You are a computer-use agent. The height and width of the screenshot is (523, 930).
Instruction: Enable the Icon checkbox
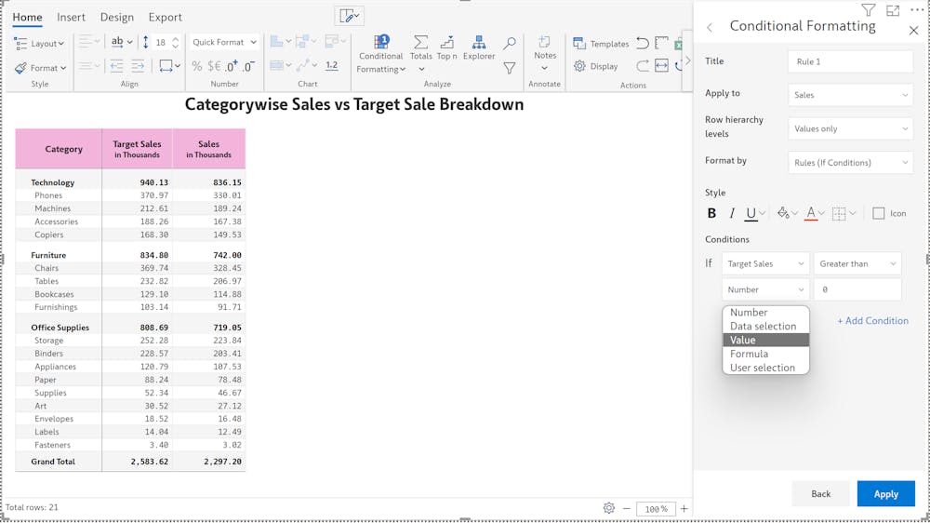pos(879,213)
